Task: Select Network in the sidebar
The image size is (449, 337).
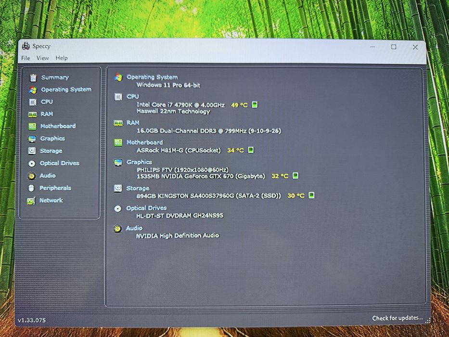Action: coord(51,200)
